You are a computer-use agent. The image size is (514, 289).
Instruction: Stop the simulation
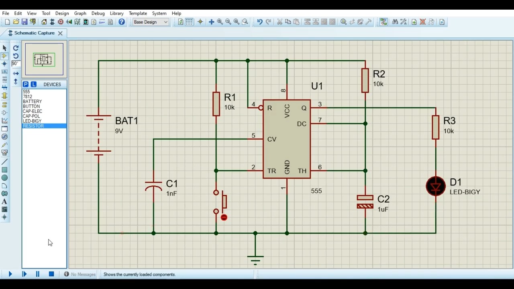[x=51, y=274]
